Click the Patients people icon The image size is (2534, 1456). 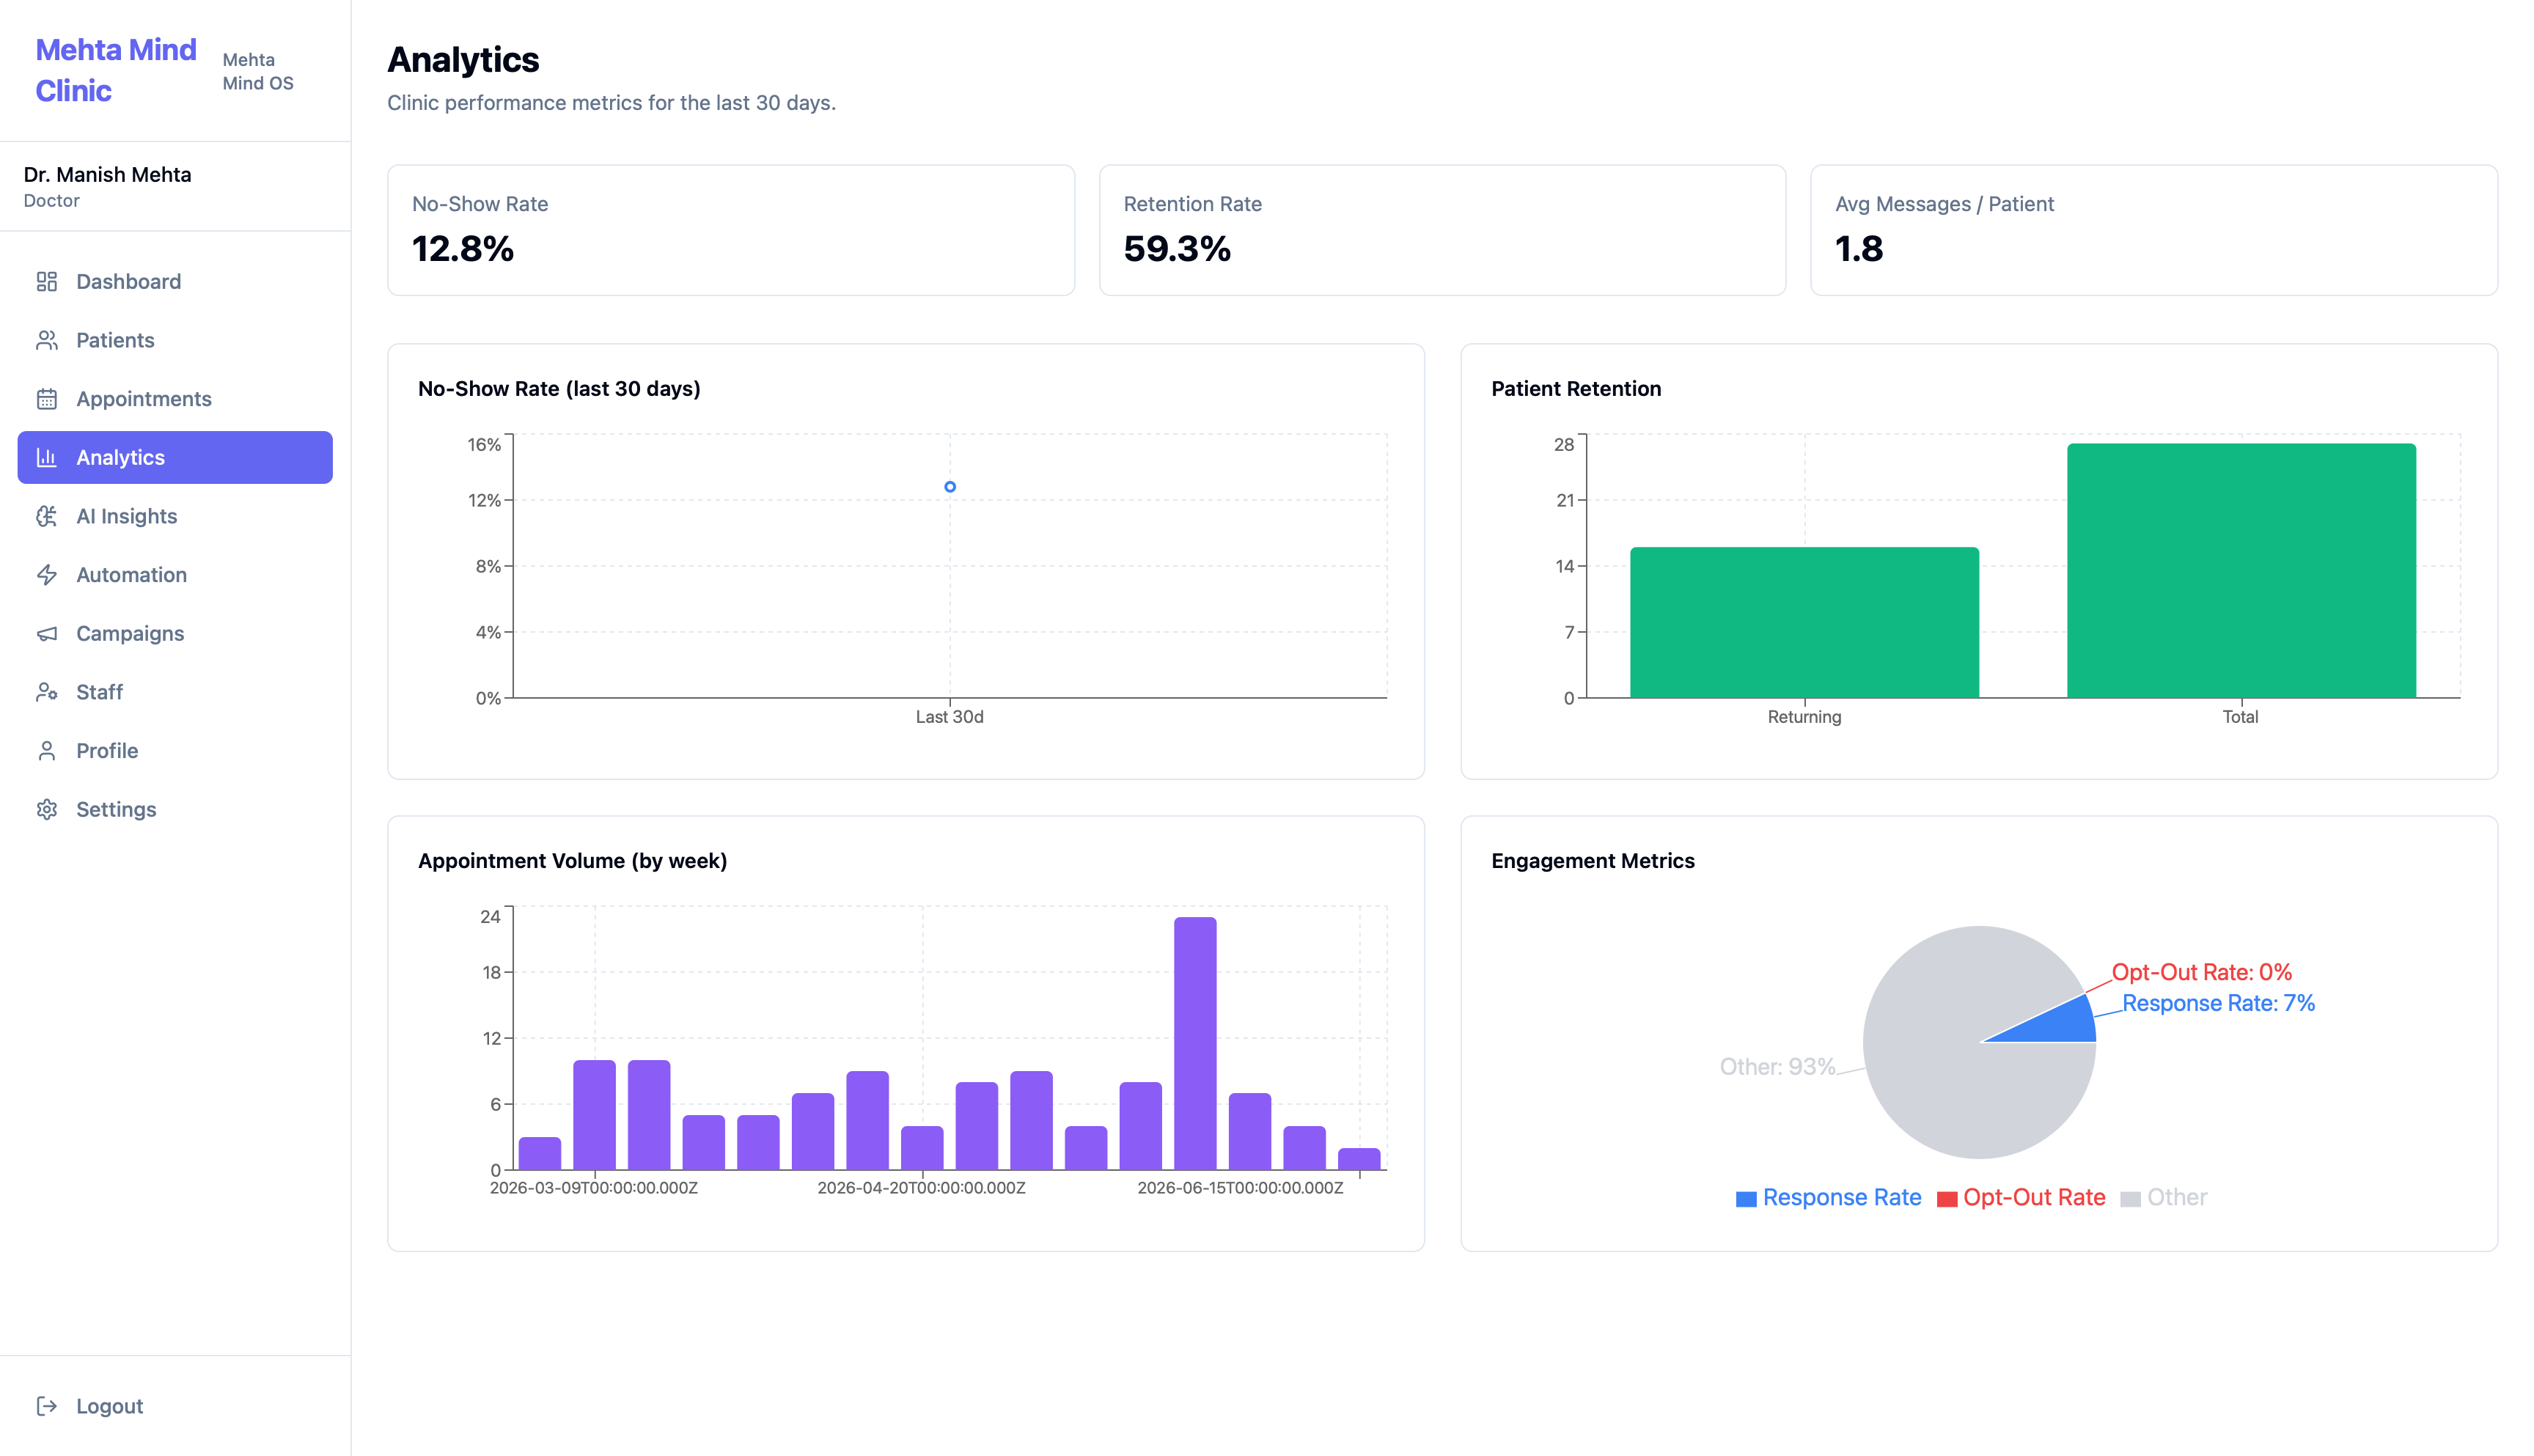(x=47, y=340)
